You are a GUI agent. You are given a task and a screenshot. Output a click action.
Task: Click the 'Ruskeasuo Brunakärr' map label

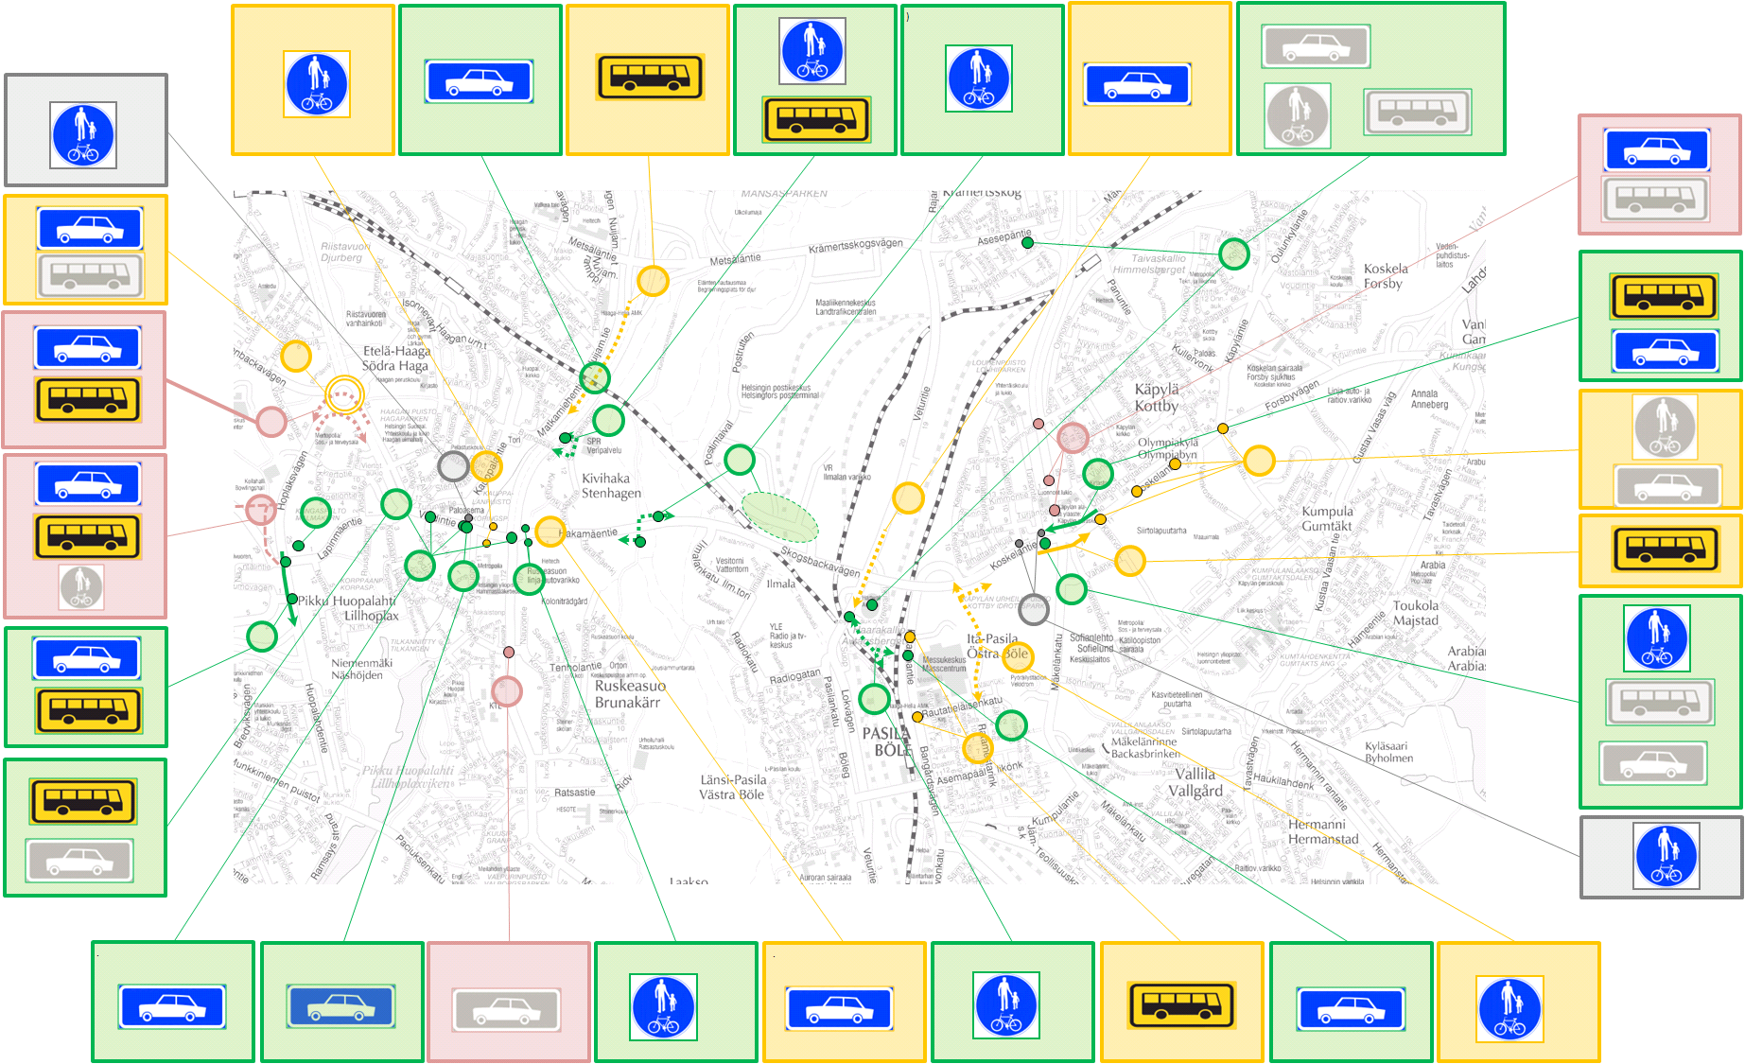[630, 694]
